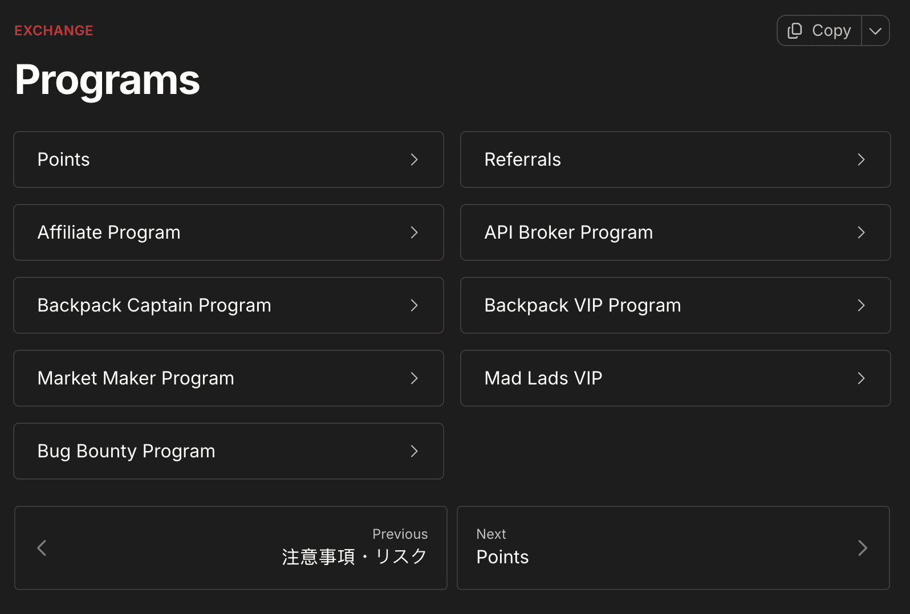Open the Backpack Captain Program page
The width and height of the screenshot is (910, 614).
point(228,305)
